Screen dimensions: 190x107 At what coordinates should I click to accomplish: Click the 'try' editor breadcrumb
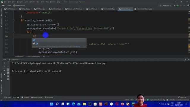point(44,56)
